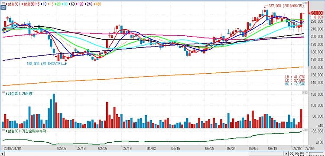Click the x100 unit label in institutional pane

pyautogui.click(x=320, y=142)
